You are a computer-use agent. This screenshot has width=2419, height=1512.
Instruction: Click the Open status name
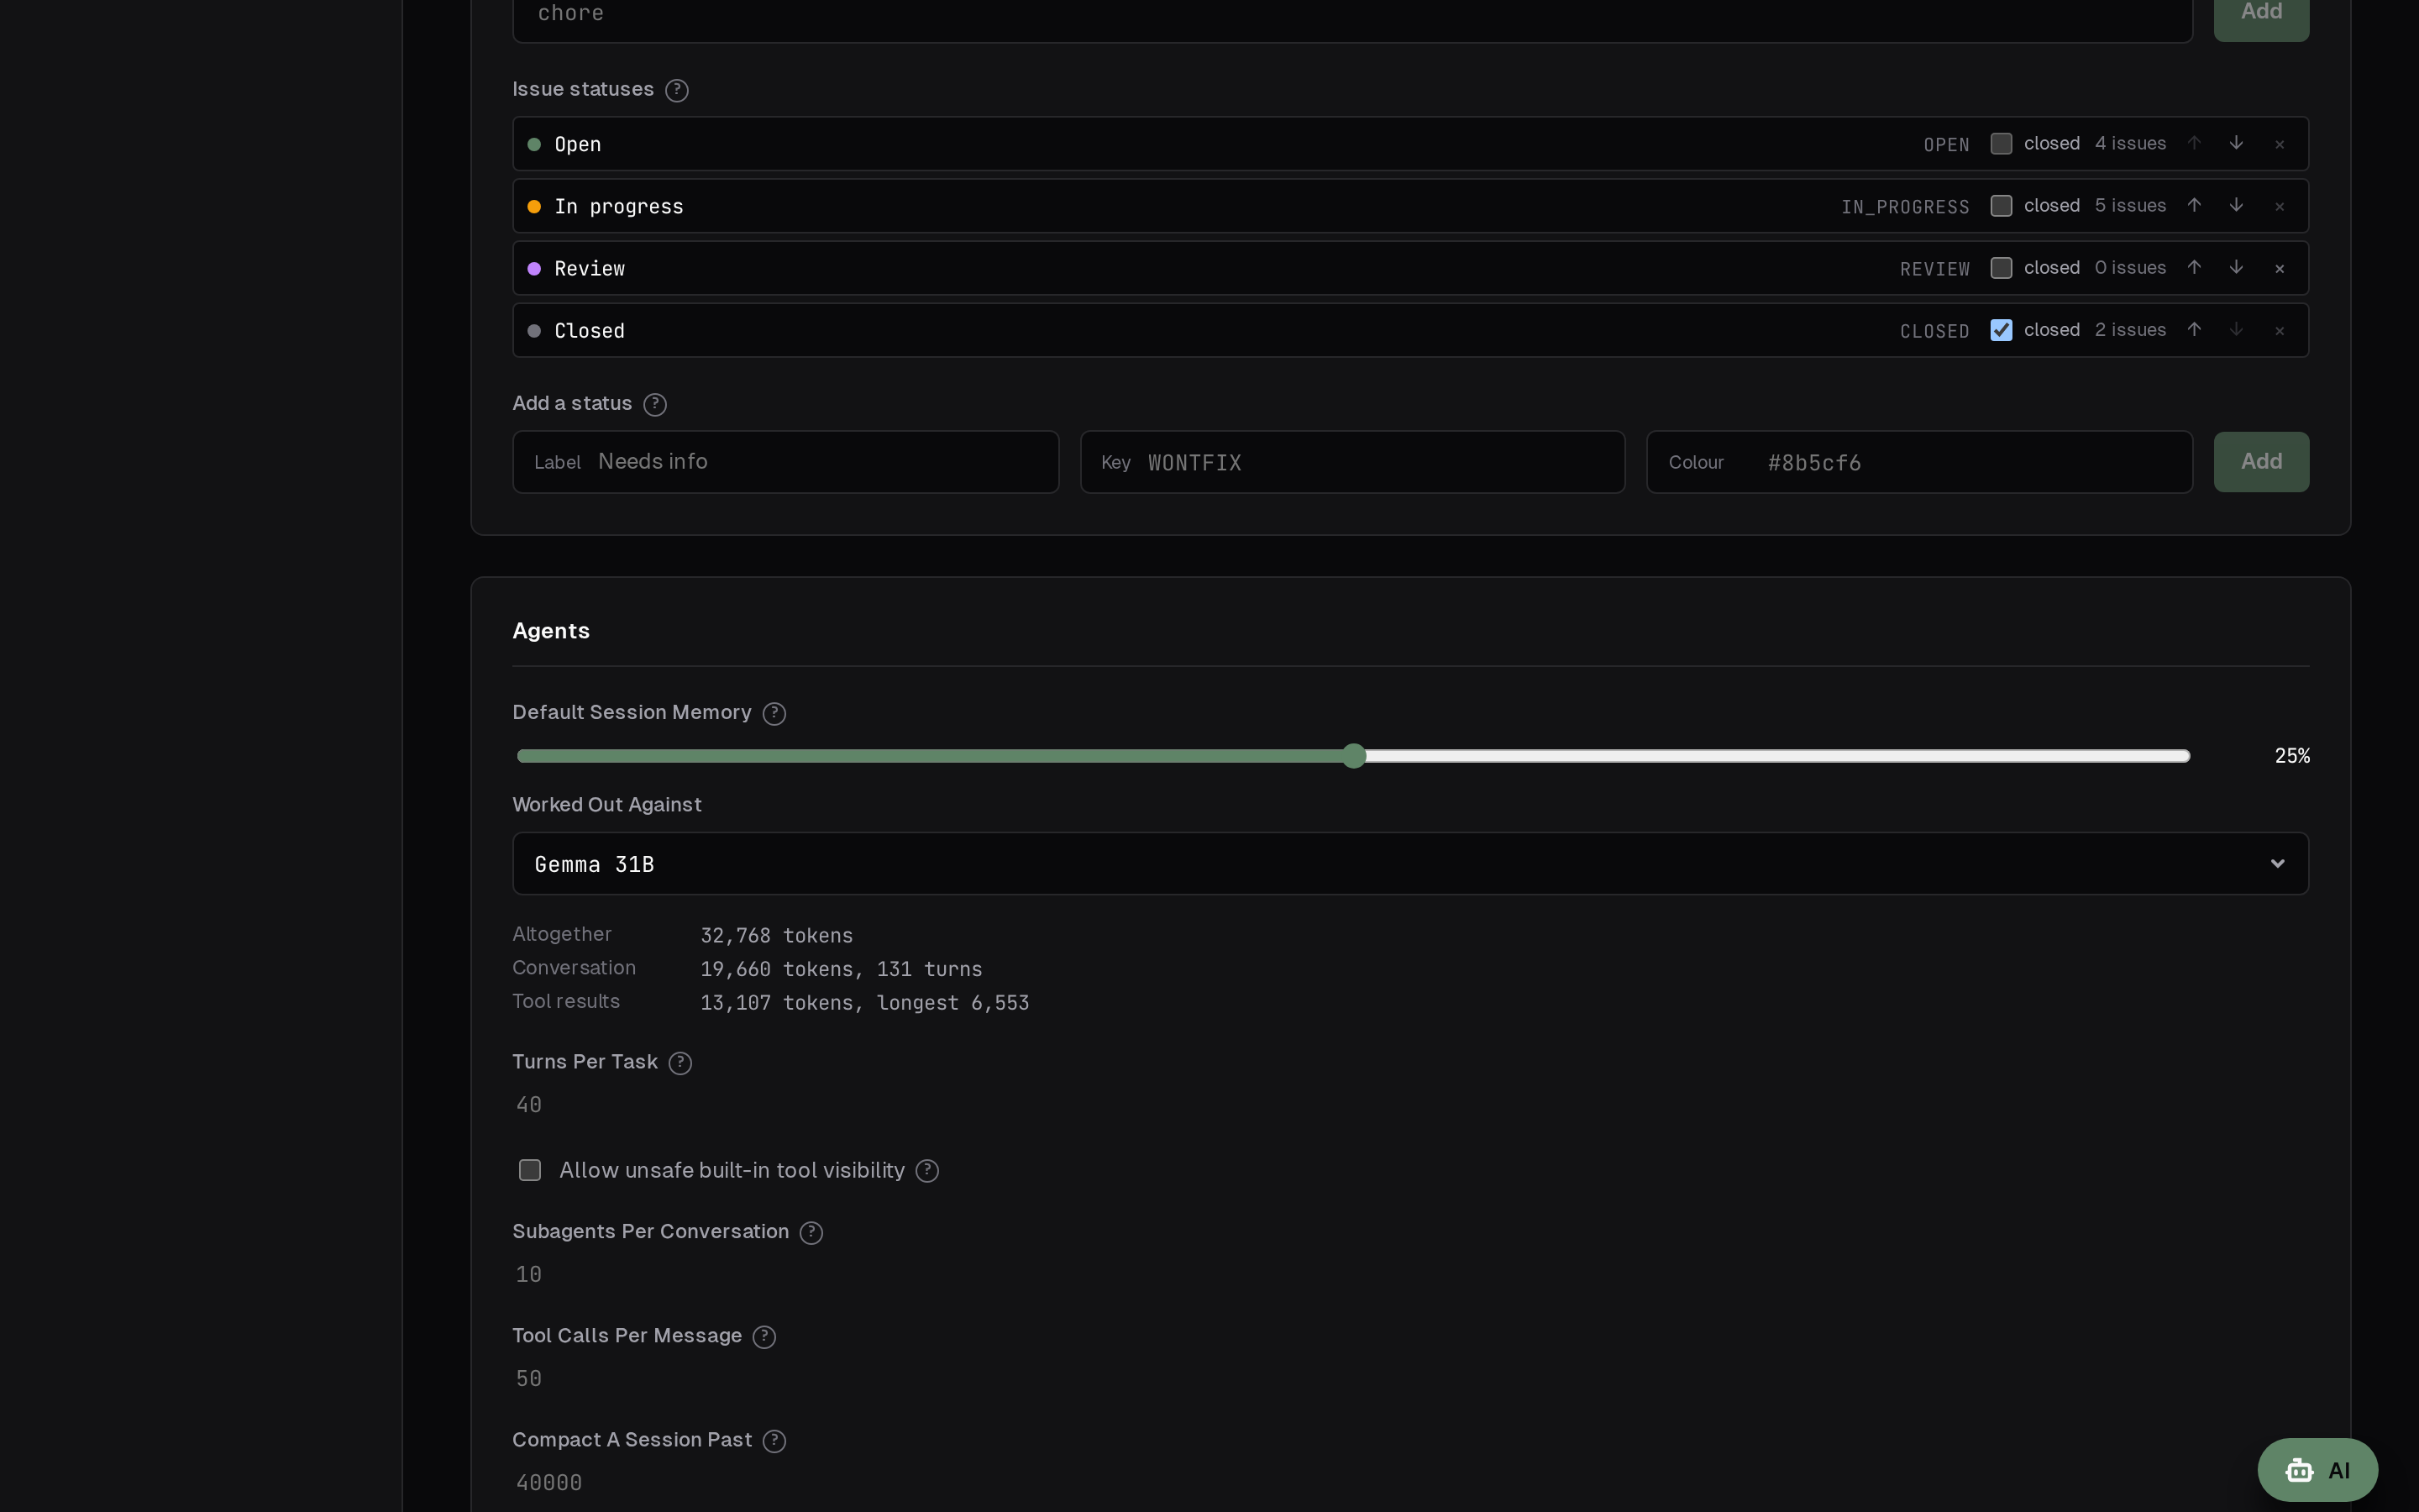[x=578, y=144]
